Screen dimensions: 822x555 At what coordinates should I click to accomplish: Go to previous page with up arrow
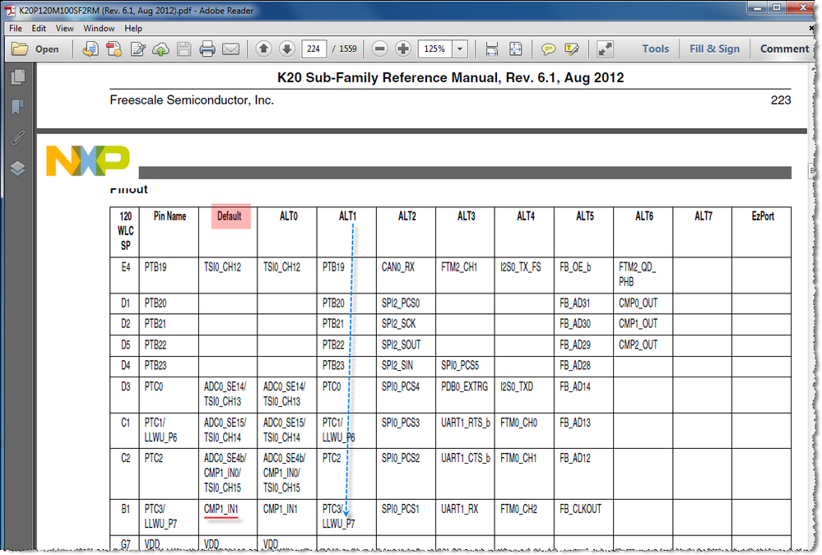click(x=263, y=49)
